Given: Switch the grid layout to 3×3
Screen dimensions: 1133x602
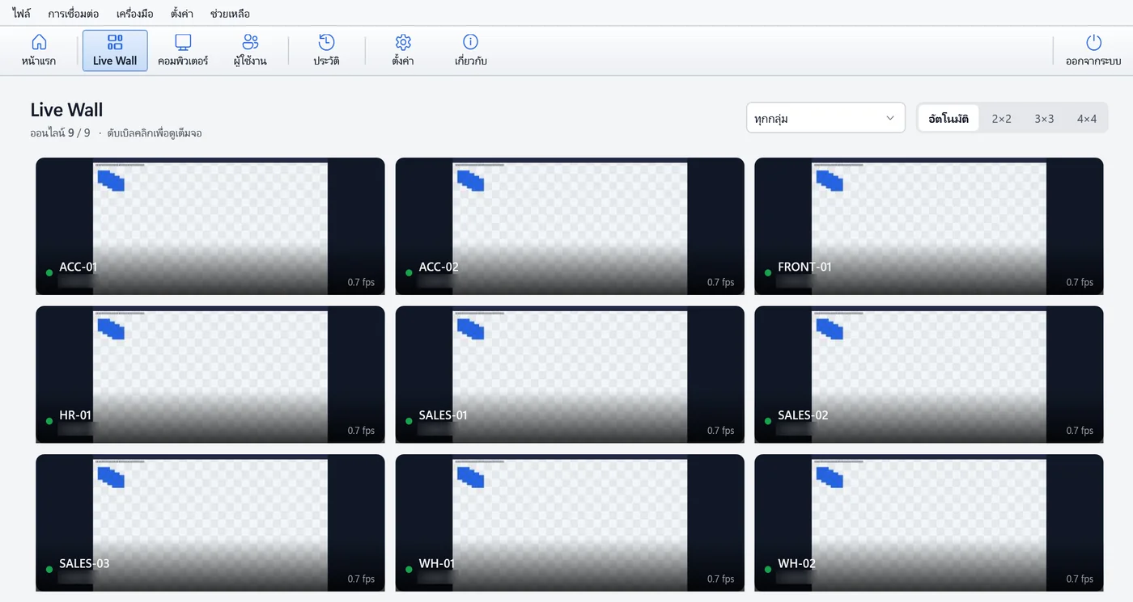Looking at the screenshot, I should coord(1044,118).
